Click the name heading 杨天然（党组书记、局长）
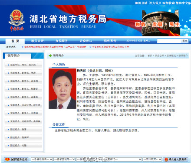Screen dimensions: 191x163 click(95, 71)
